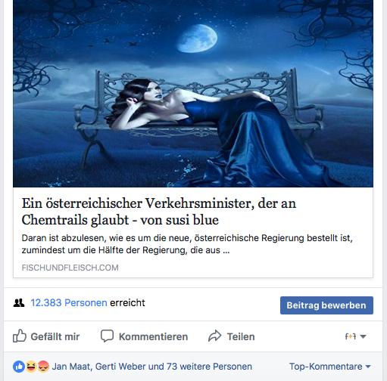
Task: Click the angry reaction emoji
Action: point(43,367)
